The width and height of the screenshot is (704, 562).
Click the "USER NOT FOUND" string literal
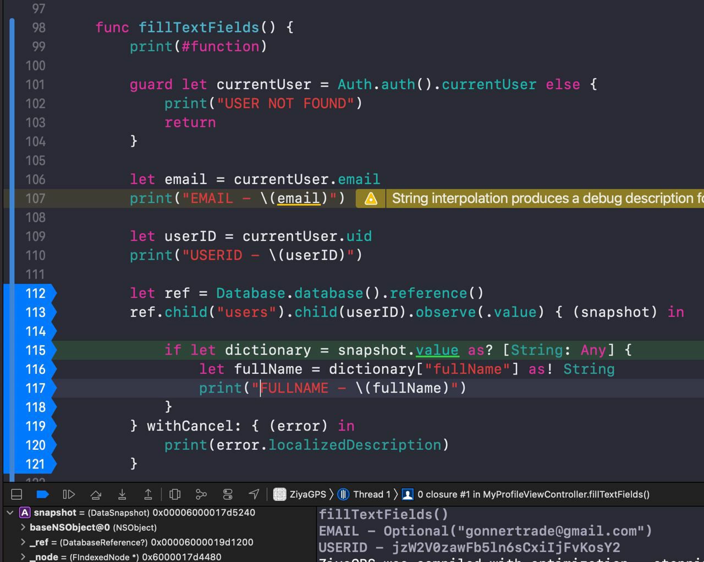click(285, 103)
